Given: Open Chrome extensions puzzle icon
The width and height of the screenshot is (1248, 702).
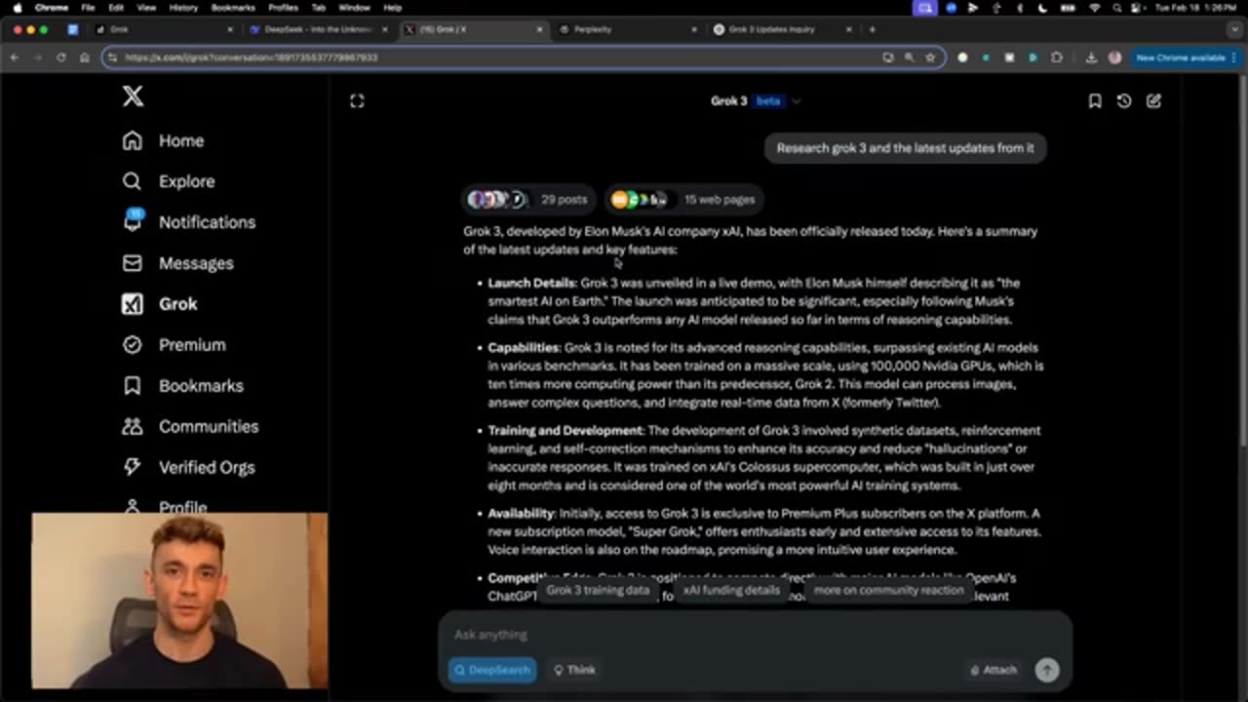Looking at the screenshot, I should coord(1057,58).
